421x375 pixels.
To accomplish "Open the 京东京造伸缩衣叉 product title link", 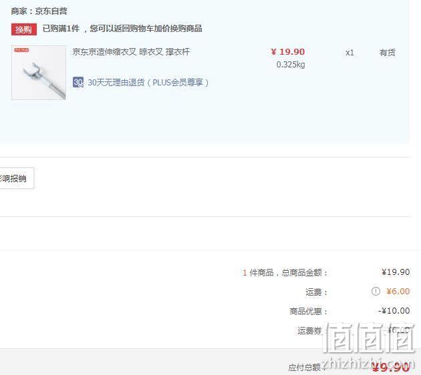I will click(131, 52).
